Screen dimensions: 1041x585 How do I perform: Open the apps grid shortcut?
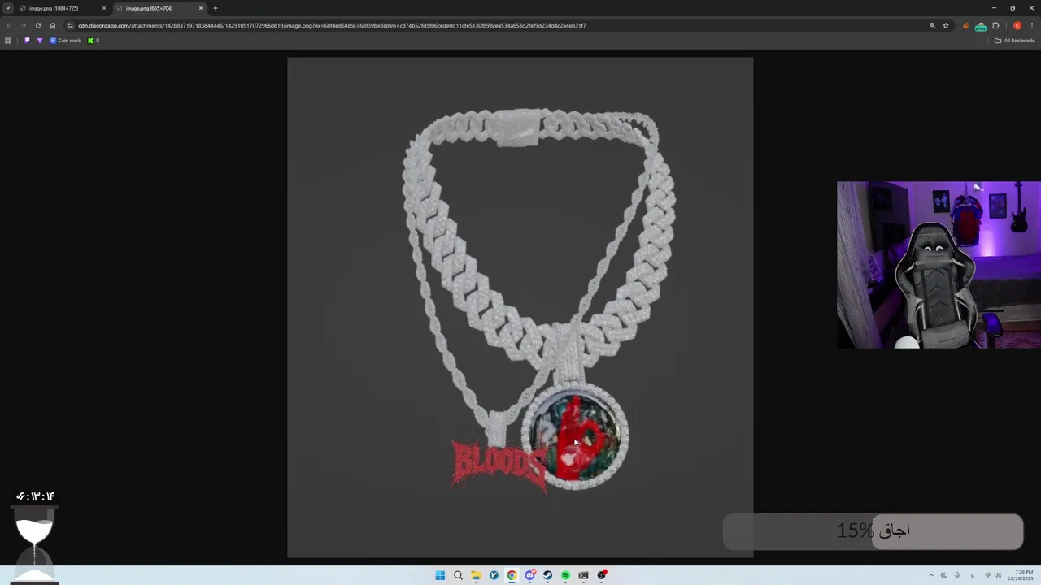(x=8, y=41)
